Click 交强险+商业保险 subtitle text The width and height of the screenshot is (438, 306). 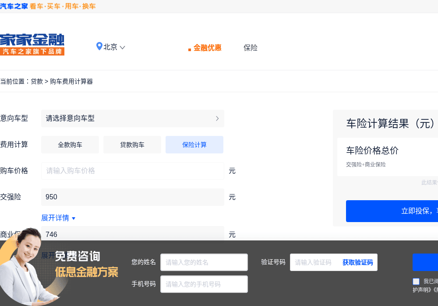pyautogui.click(x=366, y=164)
